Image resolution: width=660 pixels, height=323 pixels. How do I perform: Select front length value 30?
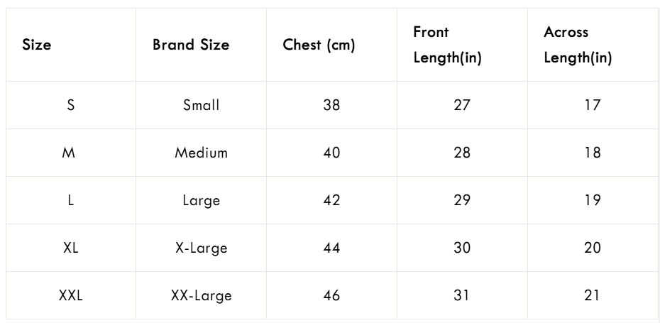click(462, 248)
